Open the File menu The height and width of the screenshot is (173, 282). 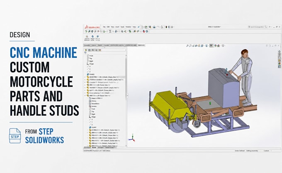click(104, 27)
